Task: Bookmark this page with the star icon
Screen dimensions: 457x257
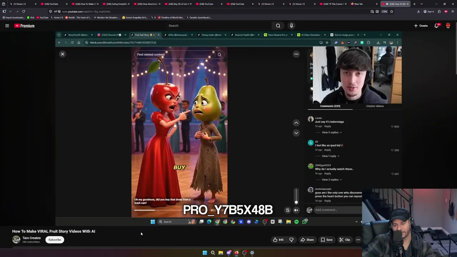Action: click(x=392, y=11)
